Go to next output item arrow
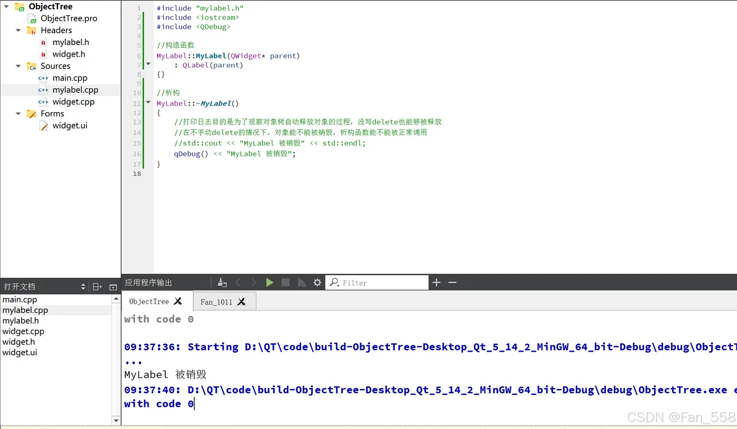The image size is (737, 429). 254,283
